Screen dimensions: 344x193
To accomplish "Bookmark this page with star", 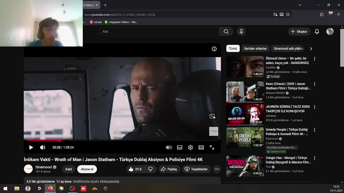I will 288,14.
